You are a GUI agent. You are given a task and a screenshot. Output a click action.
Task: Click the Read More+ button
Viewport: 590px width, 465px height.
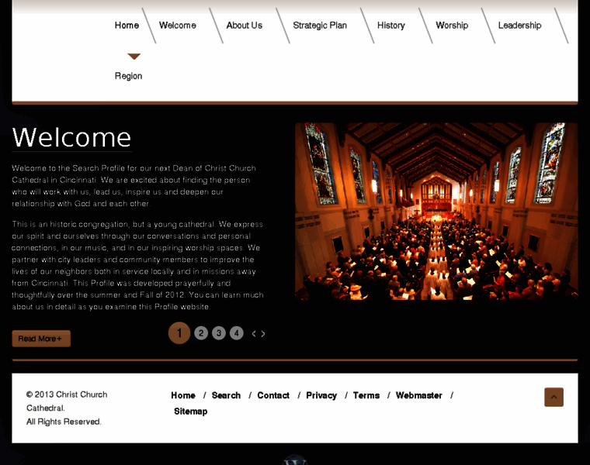point(41,339)
